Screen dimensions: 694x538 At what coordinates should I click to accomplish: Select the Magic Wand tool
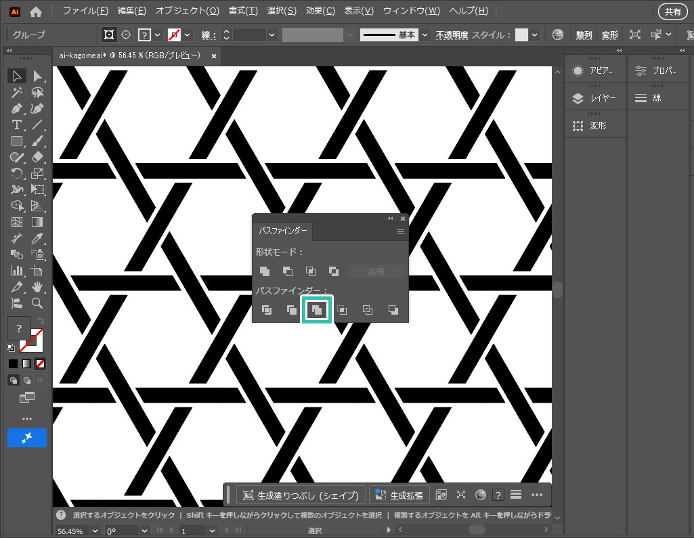coord(18,92)
